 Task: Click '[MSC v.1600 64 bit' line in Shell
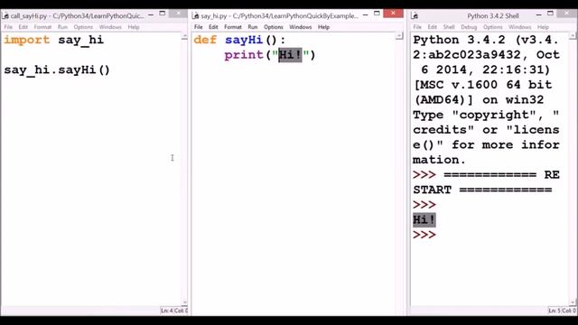pyautogui.click(x=482, y=85)
